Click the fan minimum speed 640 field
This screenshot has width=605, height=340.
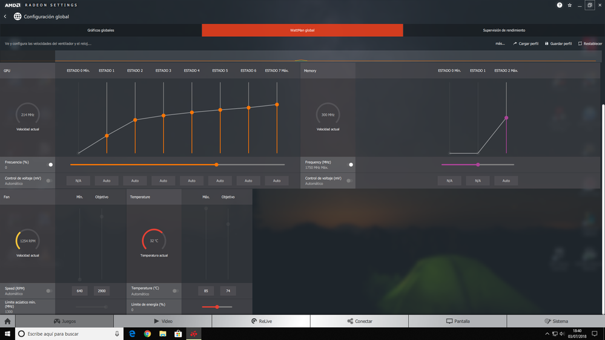pos(79,290)
